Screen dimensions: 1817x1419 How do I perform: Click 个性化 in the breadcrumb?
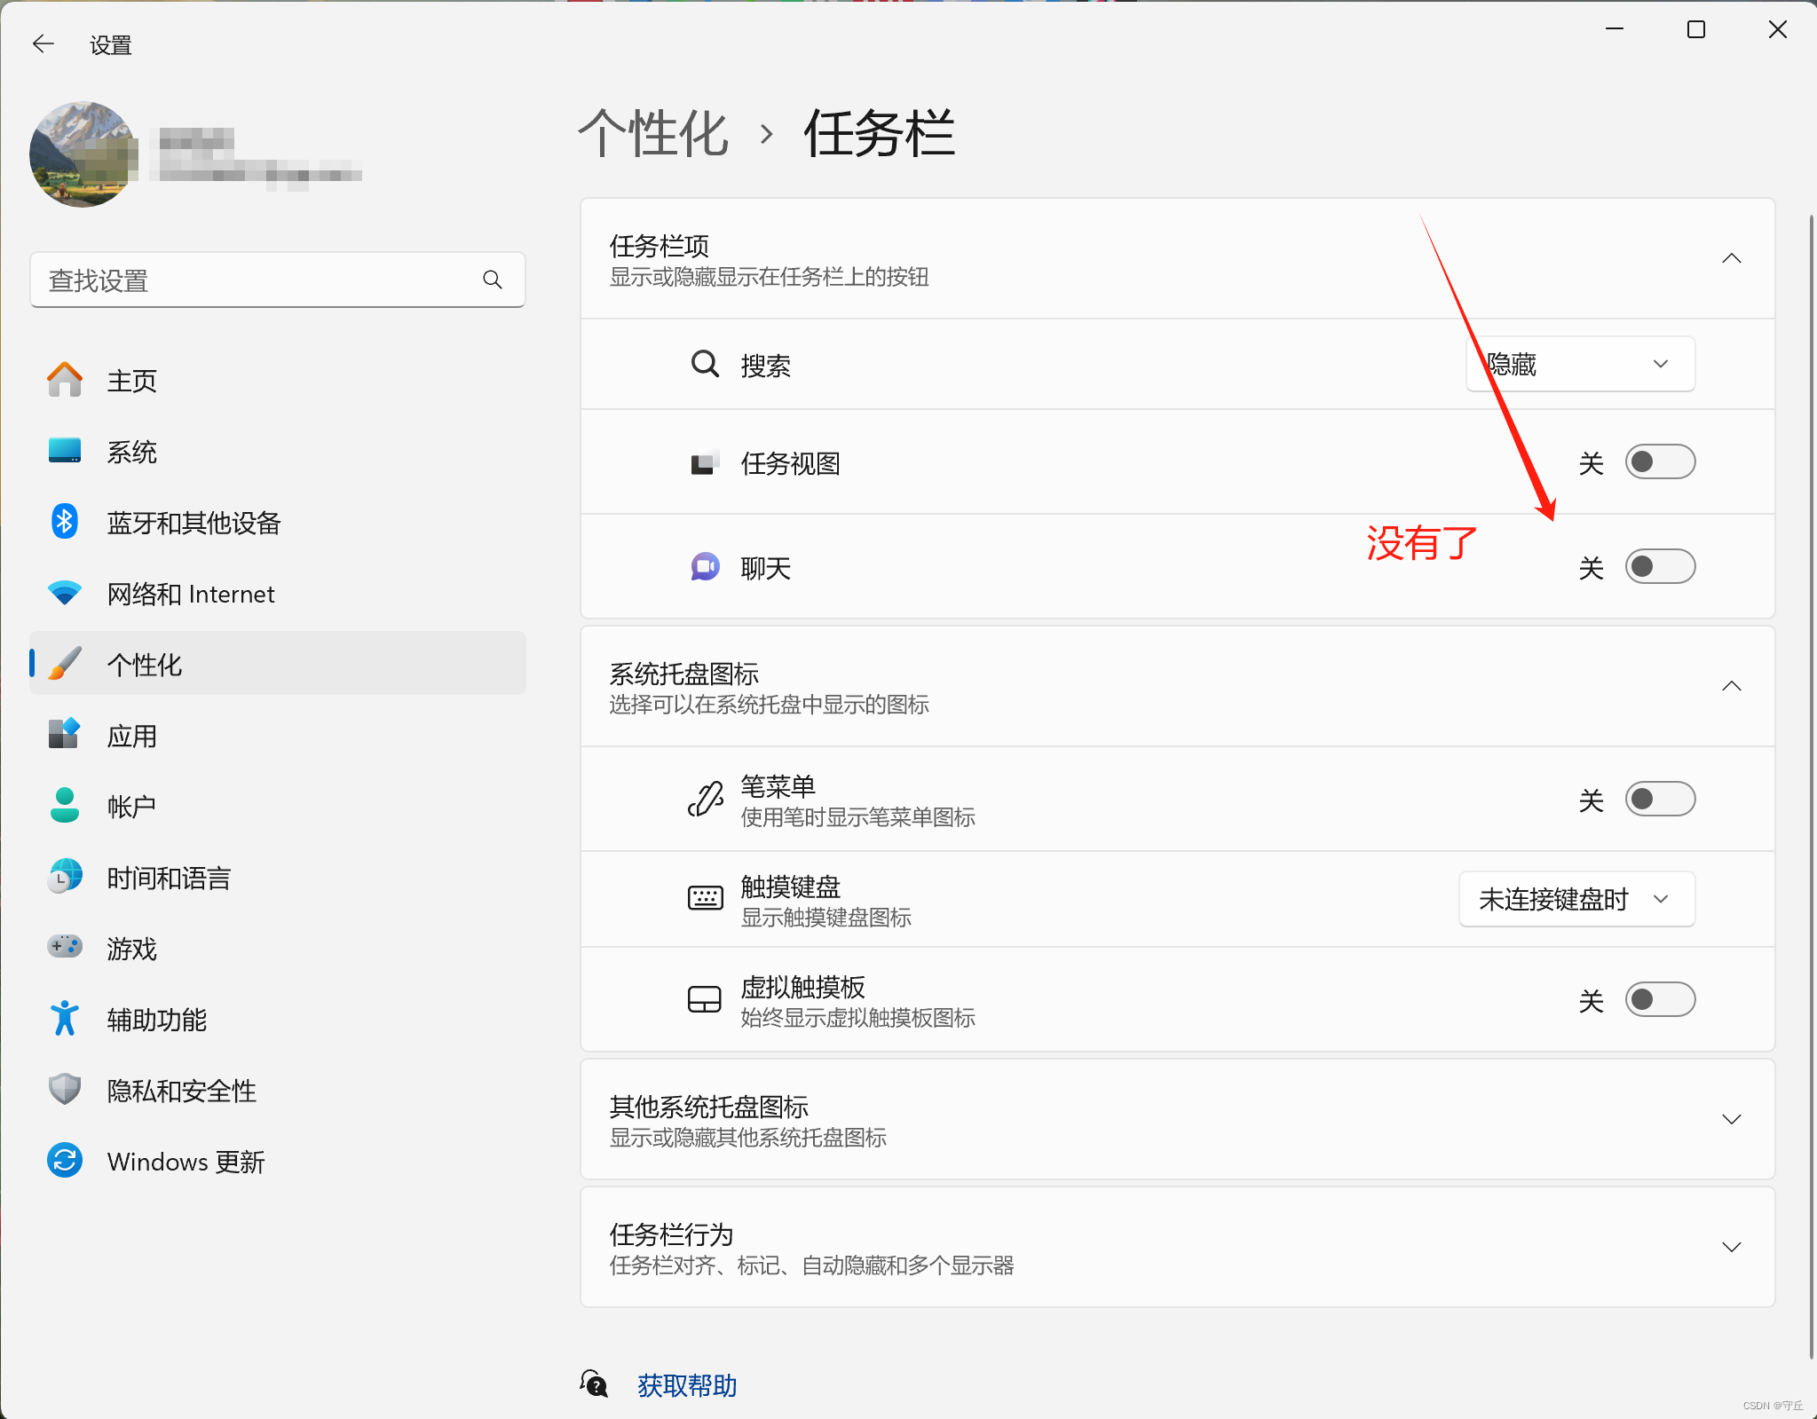[653, 134]
